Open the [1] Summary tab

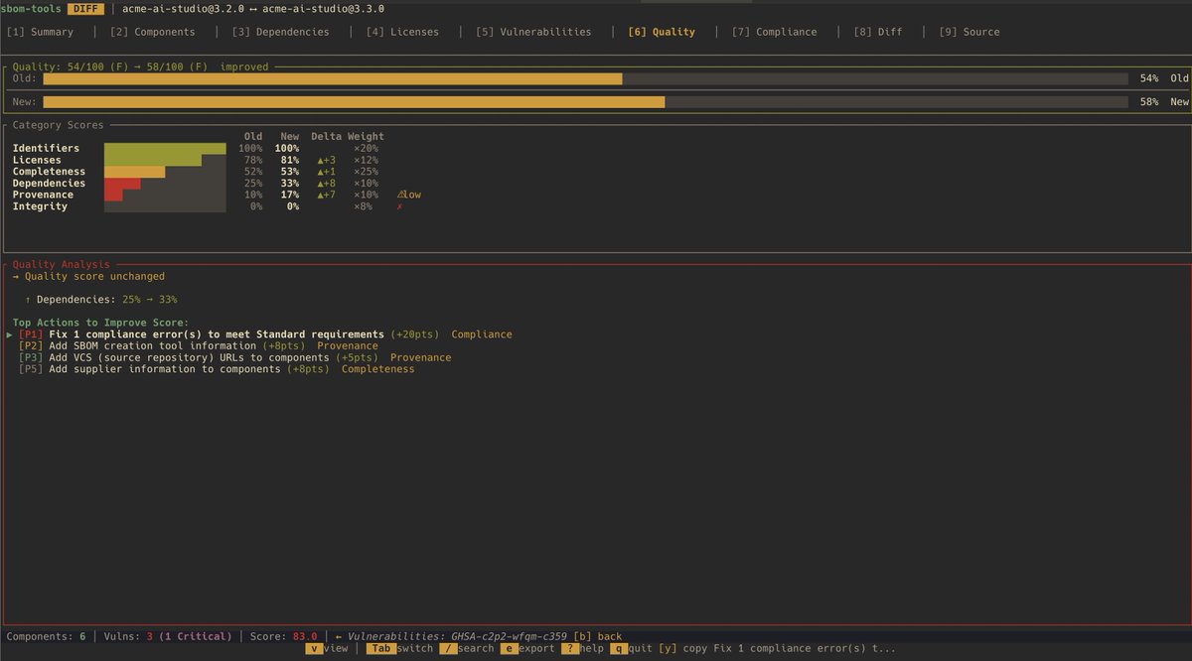pyautogui.click(x=40, y=32)
